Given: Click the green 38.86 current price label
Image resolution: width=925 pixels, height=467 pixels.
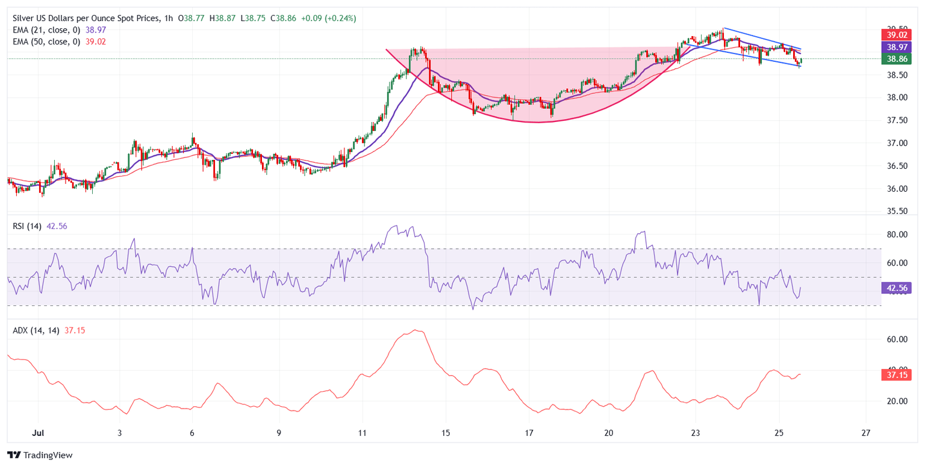Looking at the screenshot, I should (x=897, y=59).
